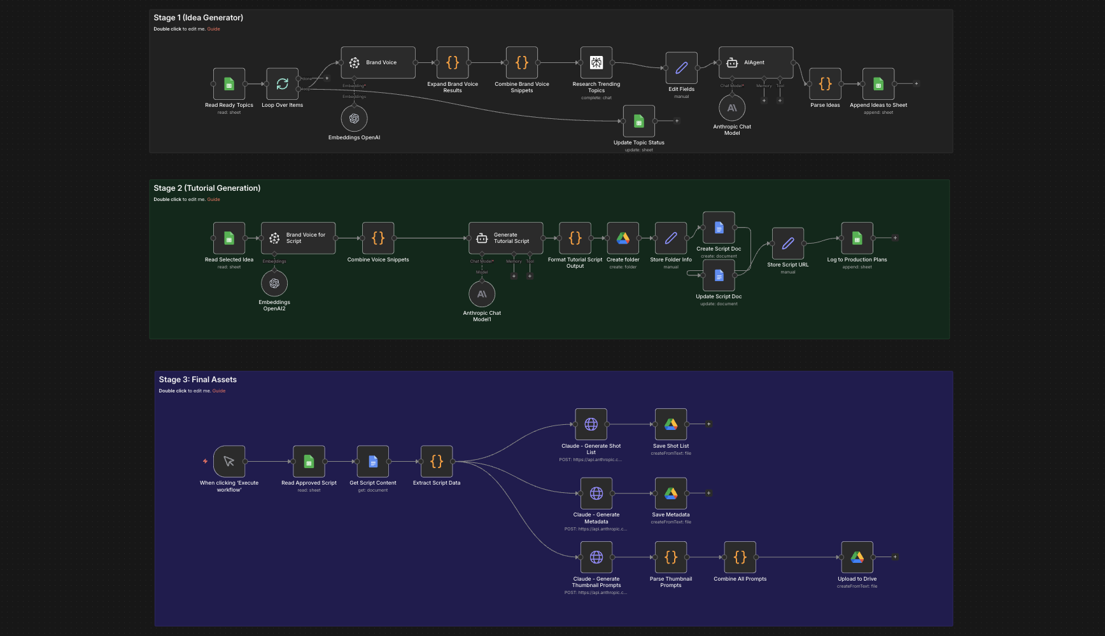This screenshot has width=1105, height=636.
Task: Click the AIAgent robot node
Action: (x=756, y=62)
